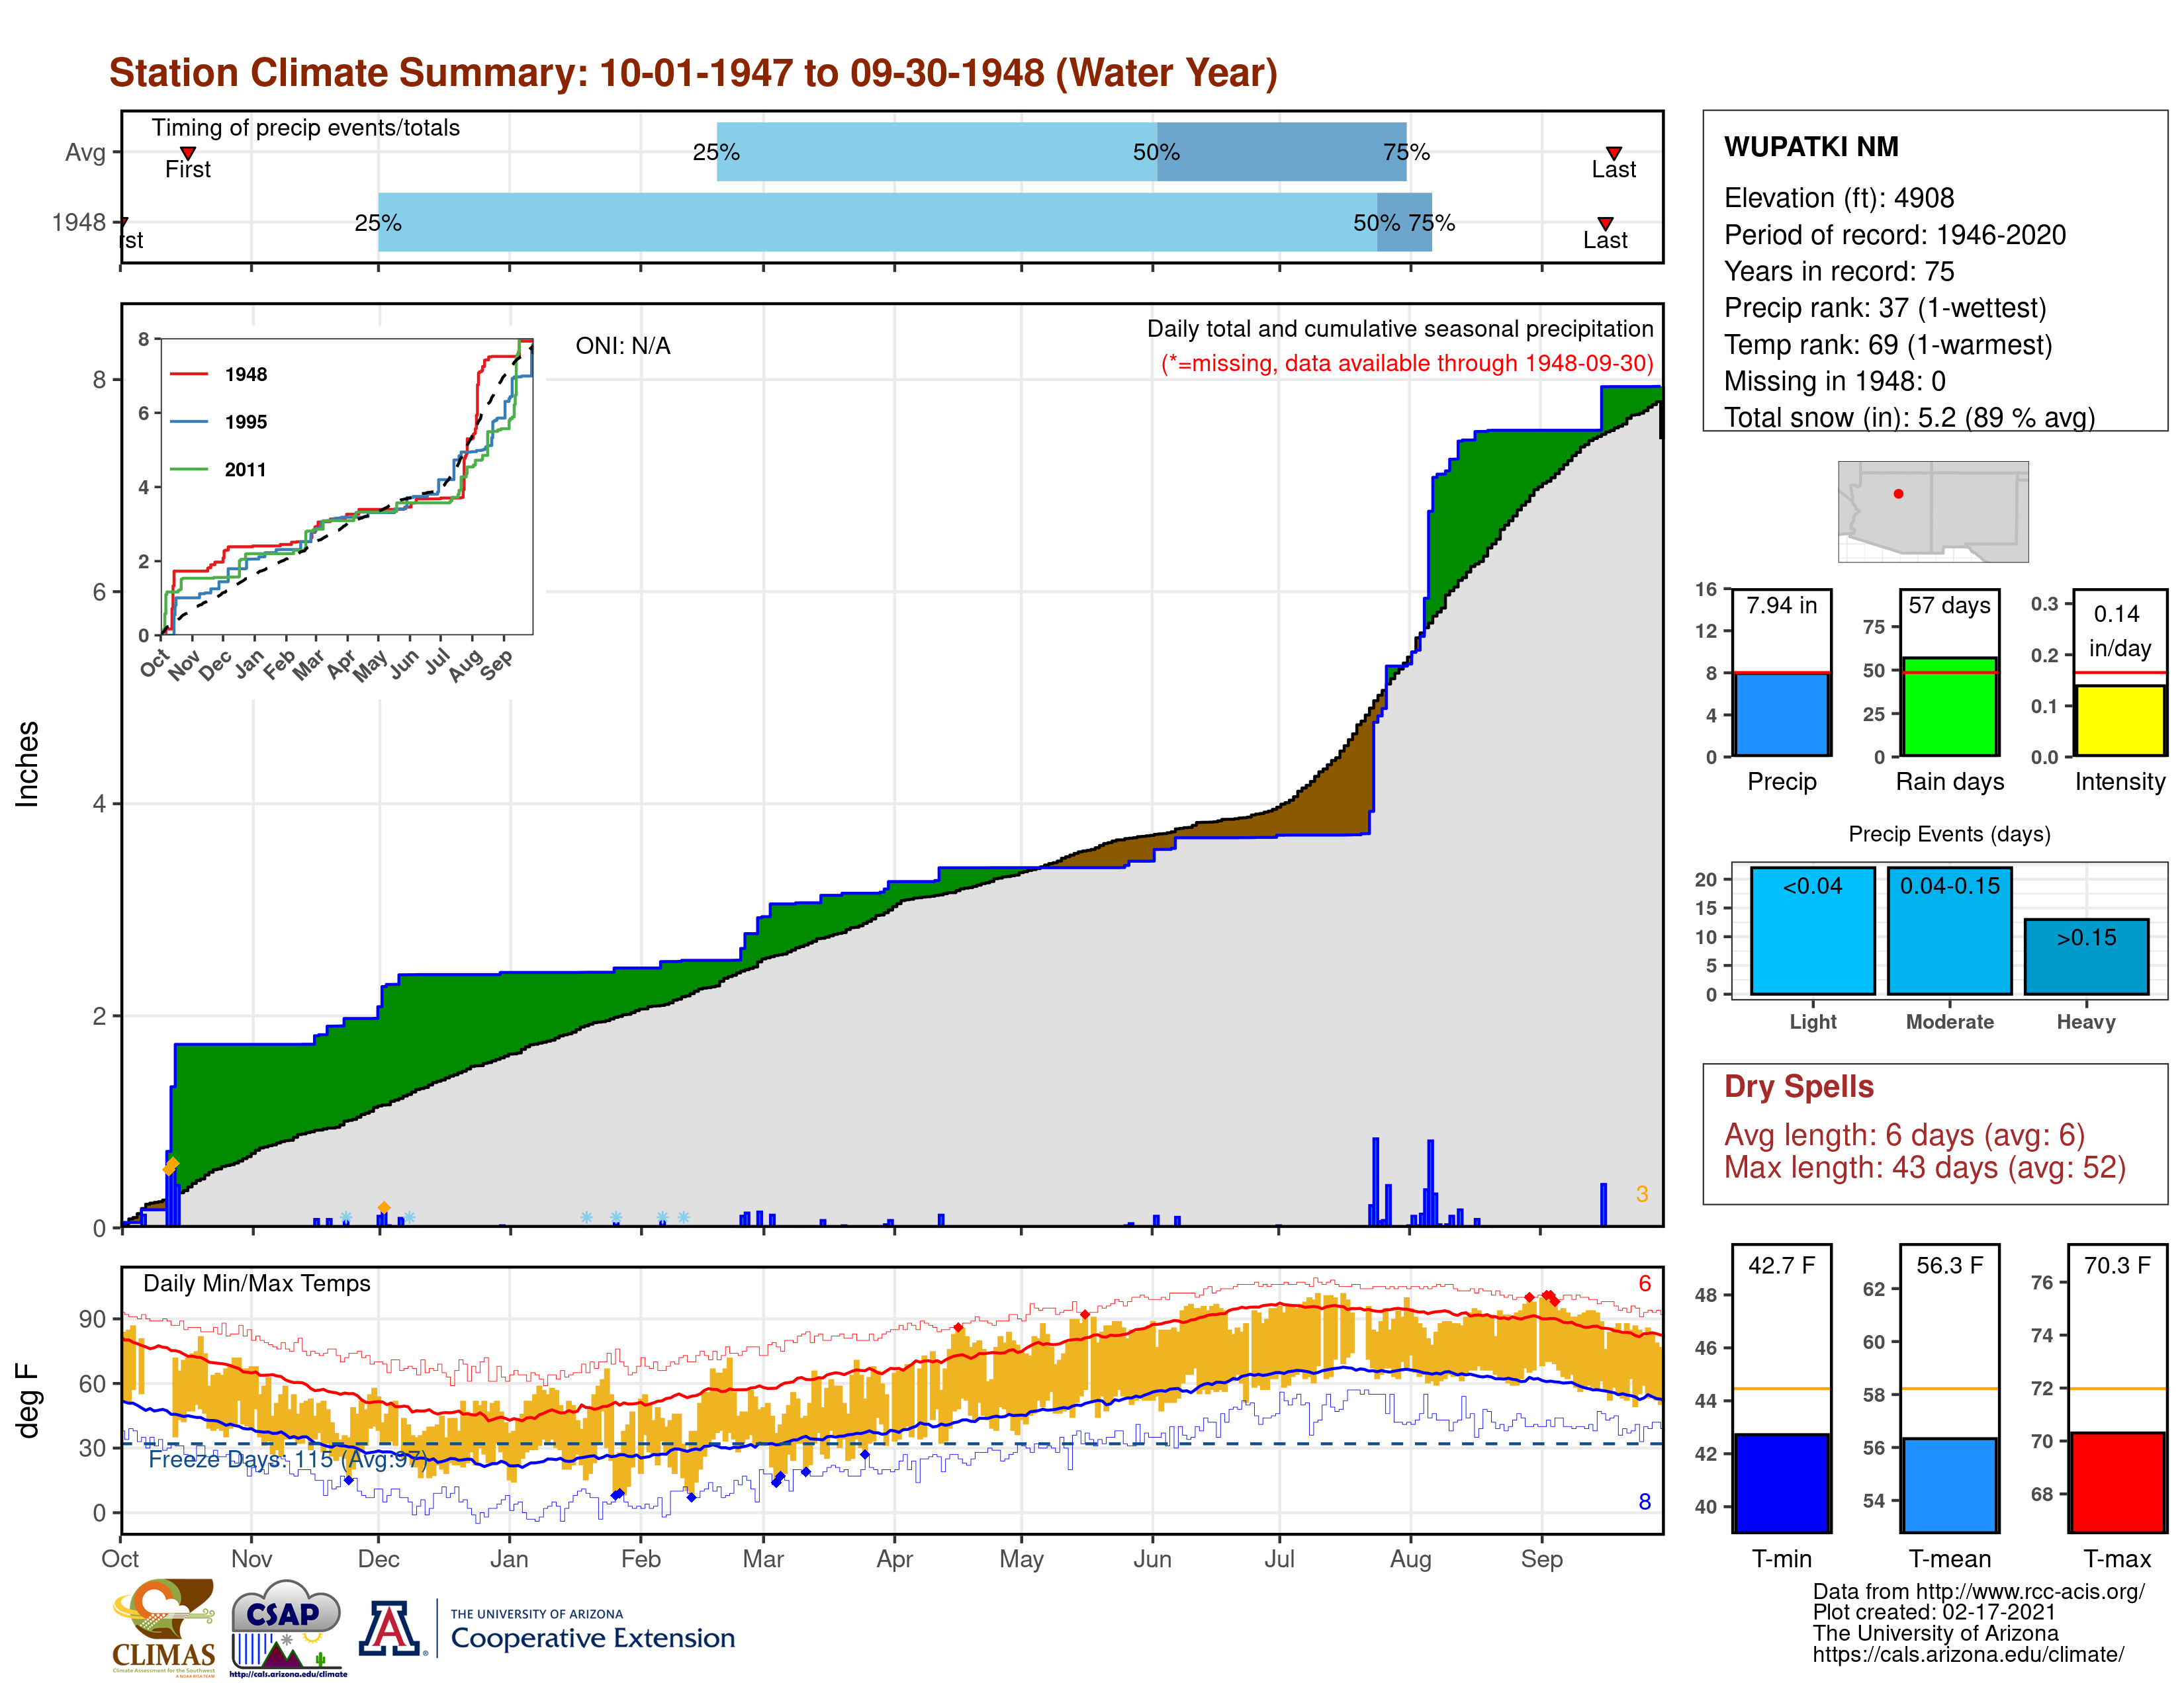
Task: Click the 1948 row 25%-50% light blue bar
Action: pos(877,222)
